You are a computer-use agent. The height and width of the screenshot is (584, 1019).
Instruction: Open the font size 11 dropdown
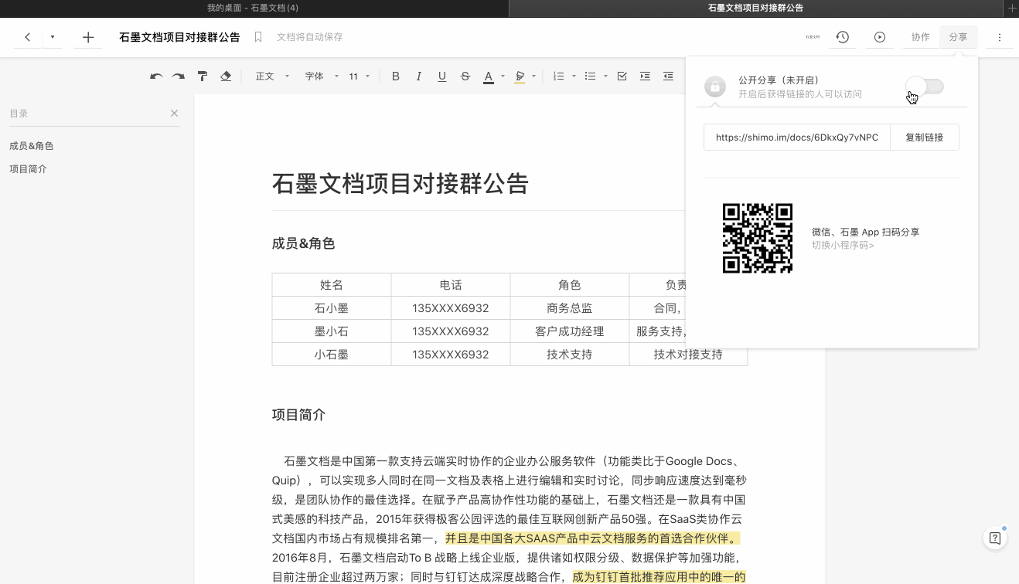359,76
